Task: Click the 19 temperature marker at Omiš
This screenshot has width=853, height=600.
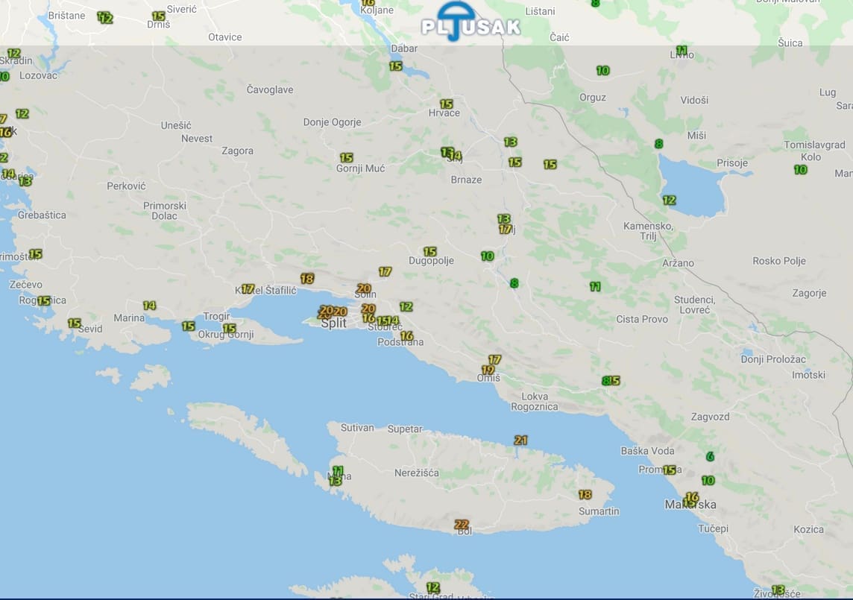Action: coord(488,370)
